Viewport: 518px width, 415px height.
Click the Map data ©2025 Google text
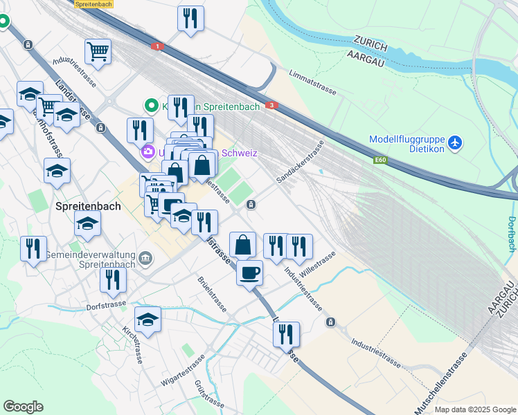click(x=475, y=409)
